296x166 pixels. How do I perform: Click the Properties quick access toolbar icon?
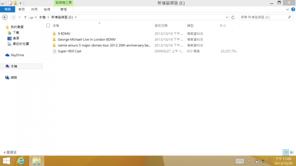(10, 3)
